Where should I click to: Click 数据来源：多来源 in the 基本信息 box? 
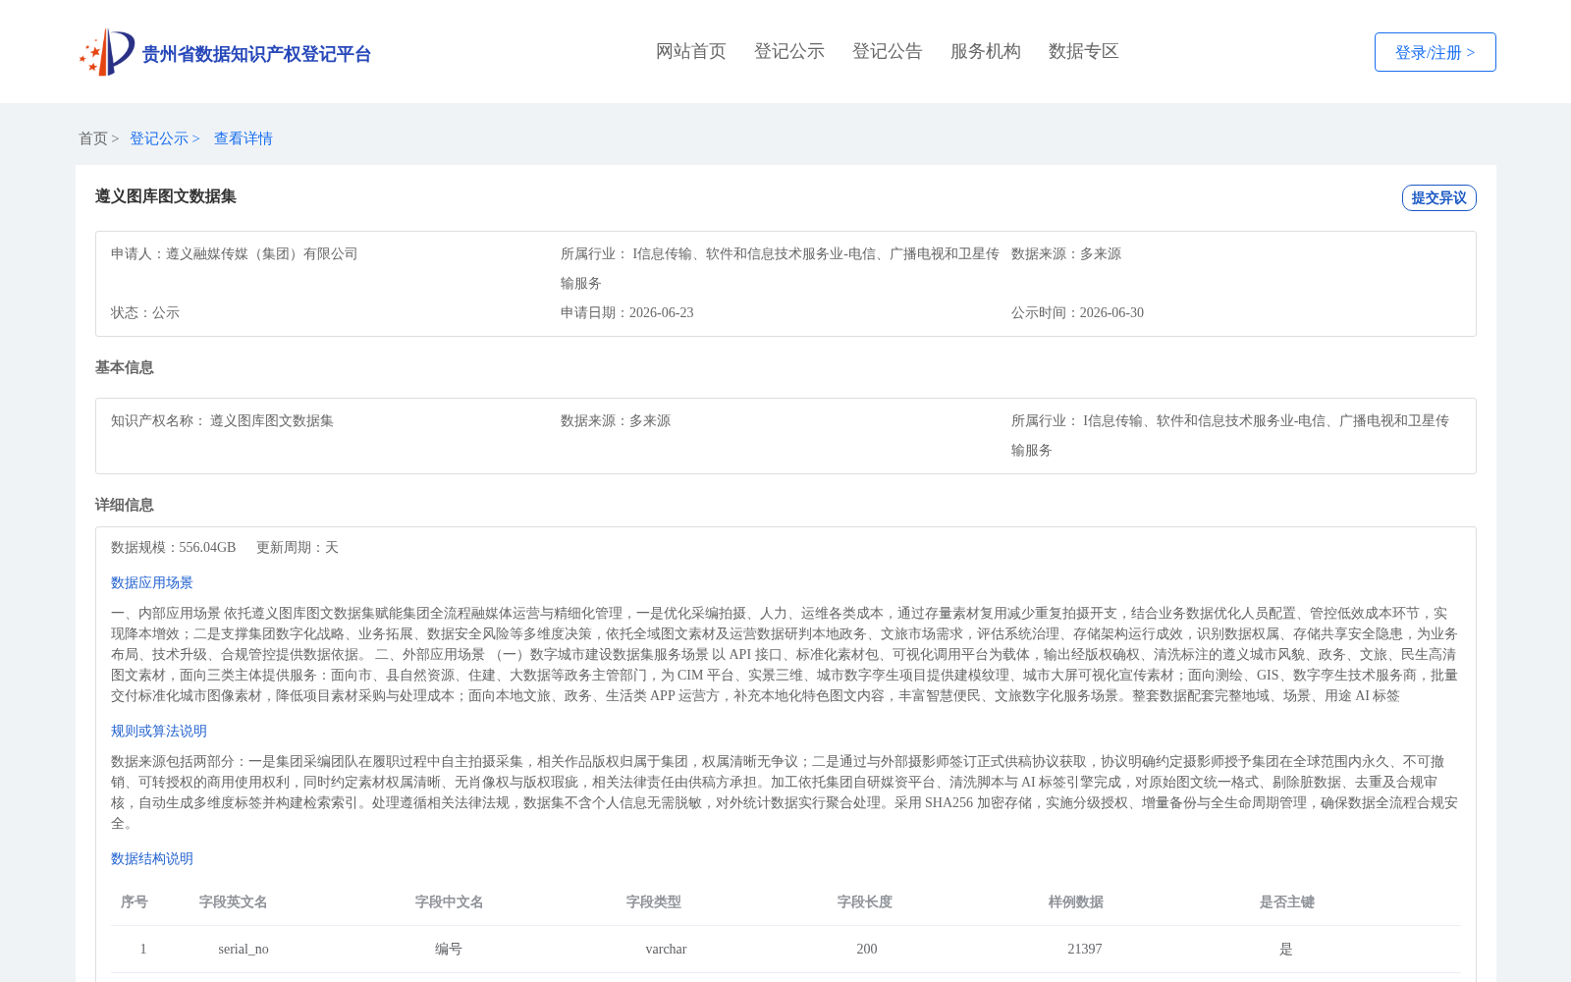[616, 420]
